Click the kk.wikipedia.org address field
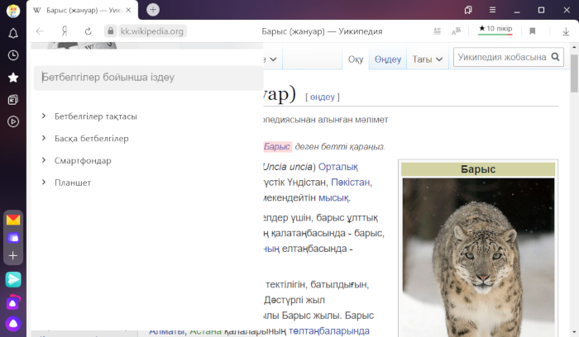 [x=152, y=31]
